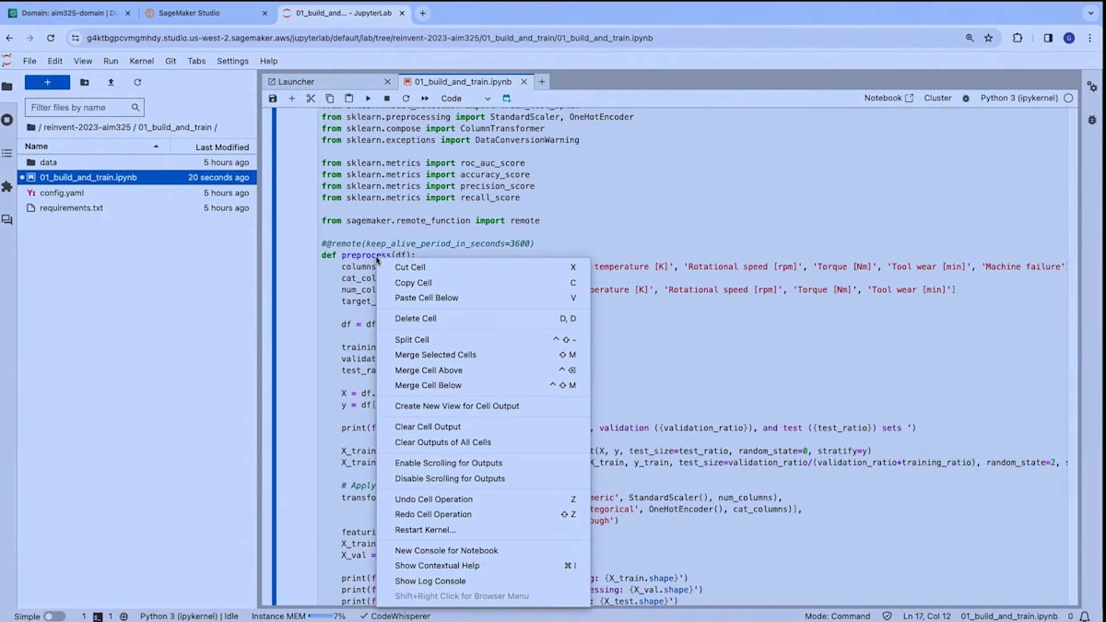Open the Kernel menu

(x=142, y=61)
